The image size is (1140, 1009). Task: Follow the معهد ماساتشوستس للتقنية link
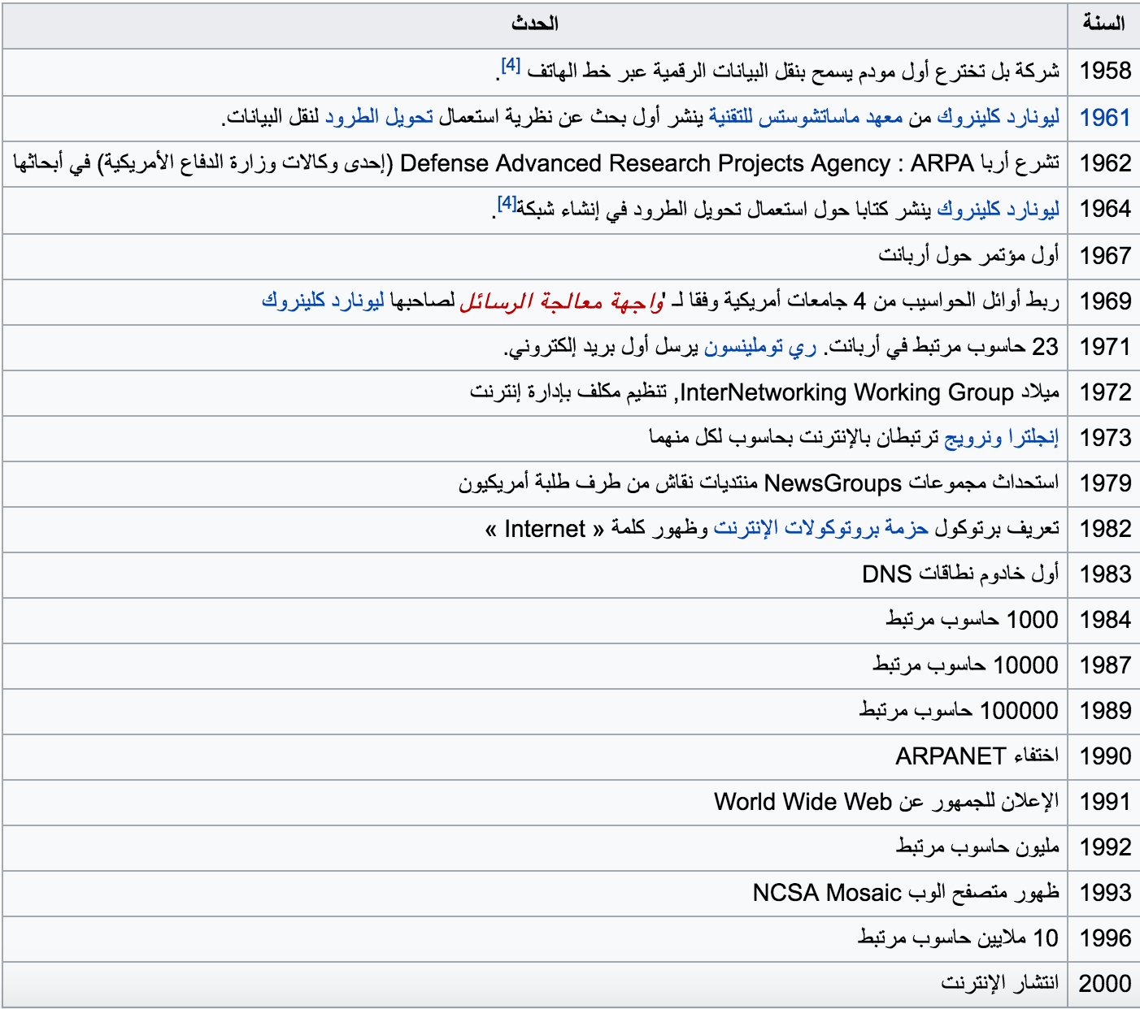pos(806,117)
